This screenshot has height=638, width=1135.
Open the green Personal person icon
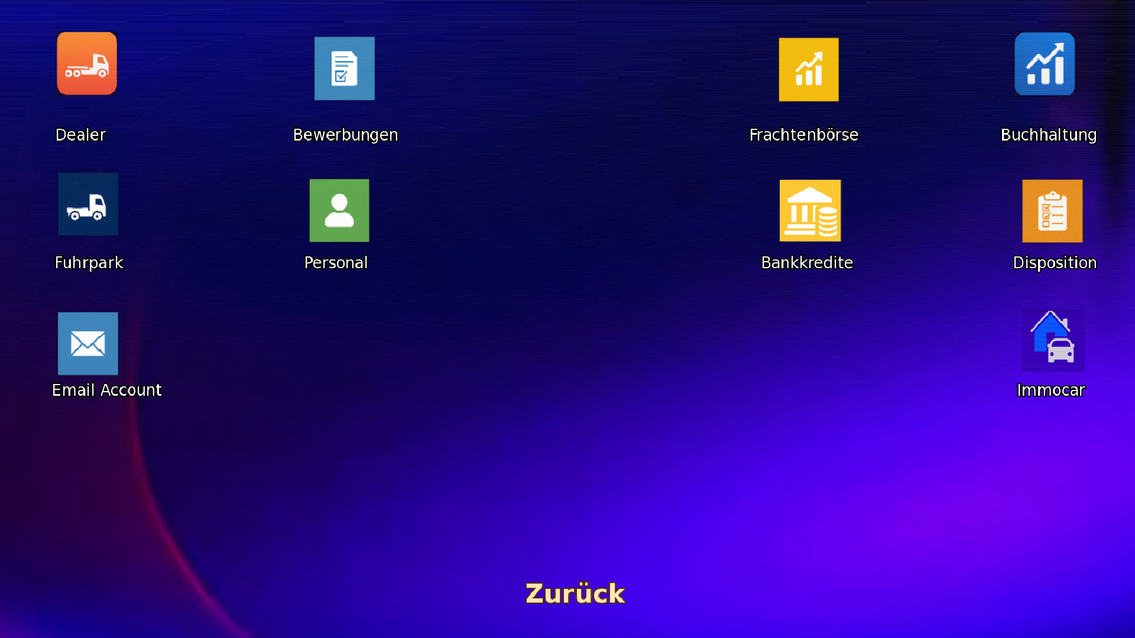tap(339, 210)
